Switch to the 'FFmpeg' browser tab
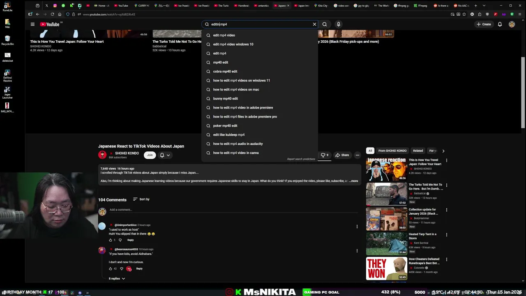526x296 pixels. click(x=421, y=6)
